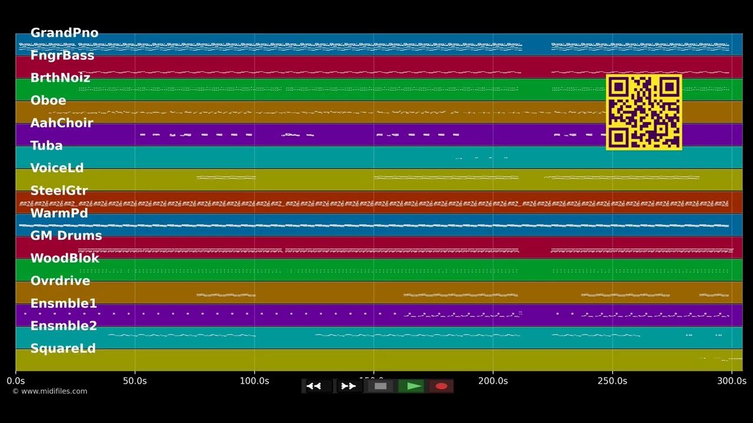Click the 50.0s timeline marker
The image size is (753, 423).
click(135, 381)
